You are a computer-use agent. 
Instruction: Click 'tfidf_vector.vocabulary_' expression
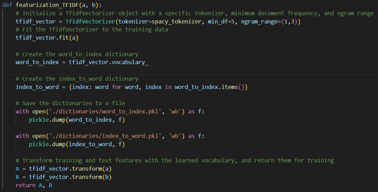(x=109, y=62)
